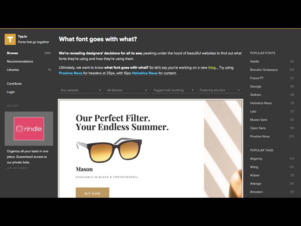This screenshot has height=226, width=301.
Task: Filter by #clean tag
Action: [x=255, y=175]
